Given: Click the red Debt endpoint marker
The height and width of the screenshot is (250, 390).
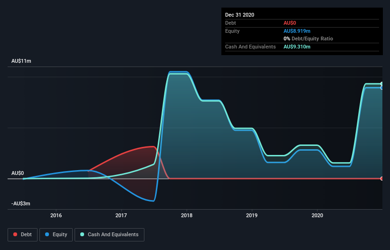Looking at the screenshot, I should (x=382, y=179).
